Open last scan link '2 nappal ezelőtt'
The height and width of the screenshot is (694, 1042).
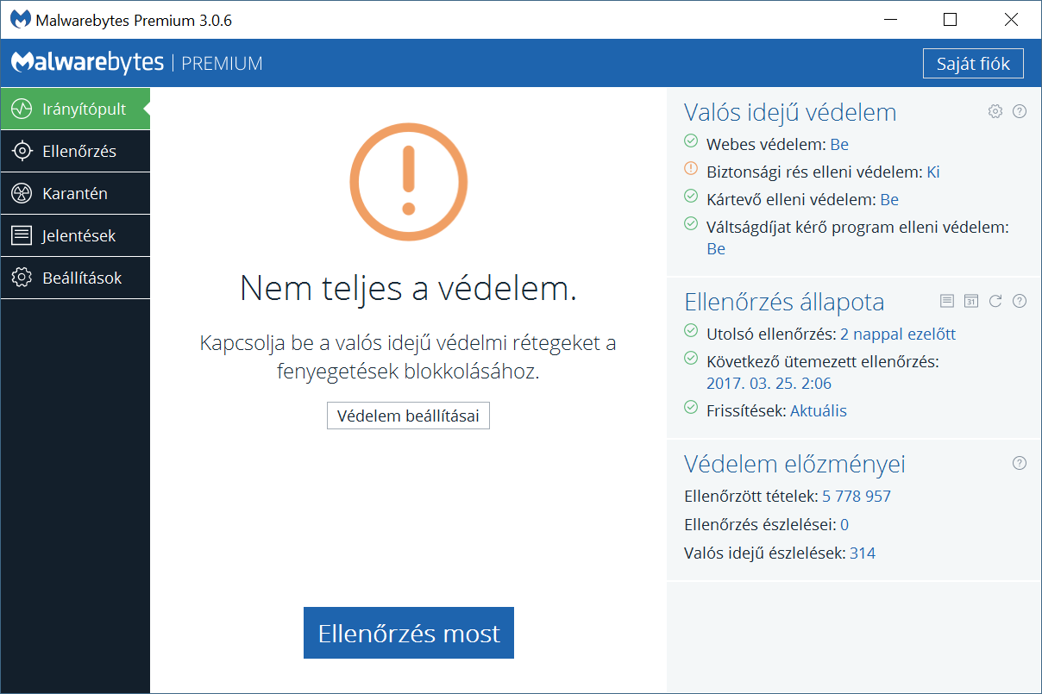898,334
